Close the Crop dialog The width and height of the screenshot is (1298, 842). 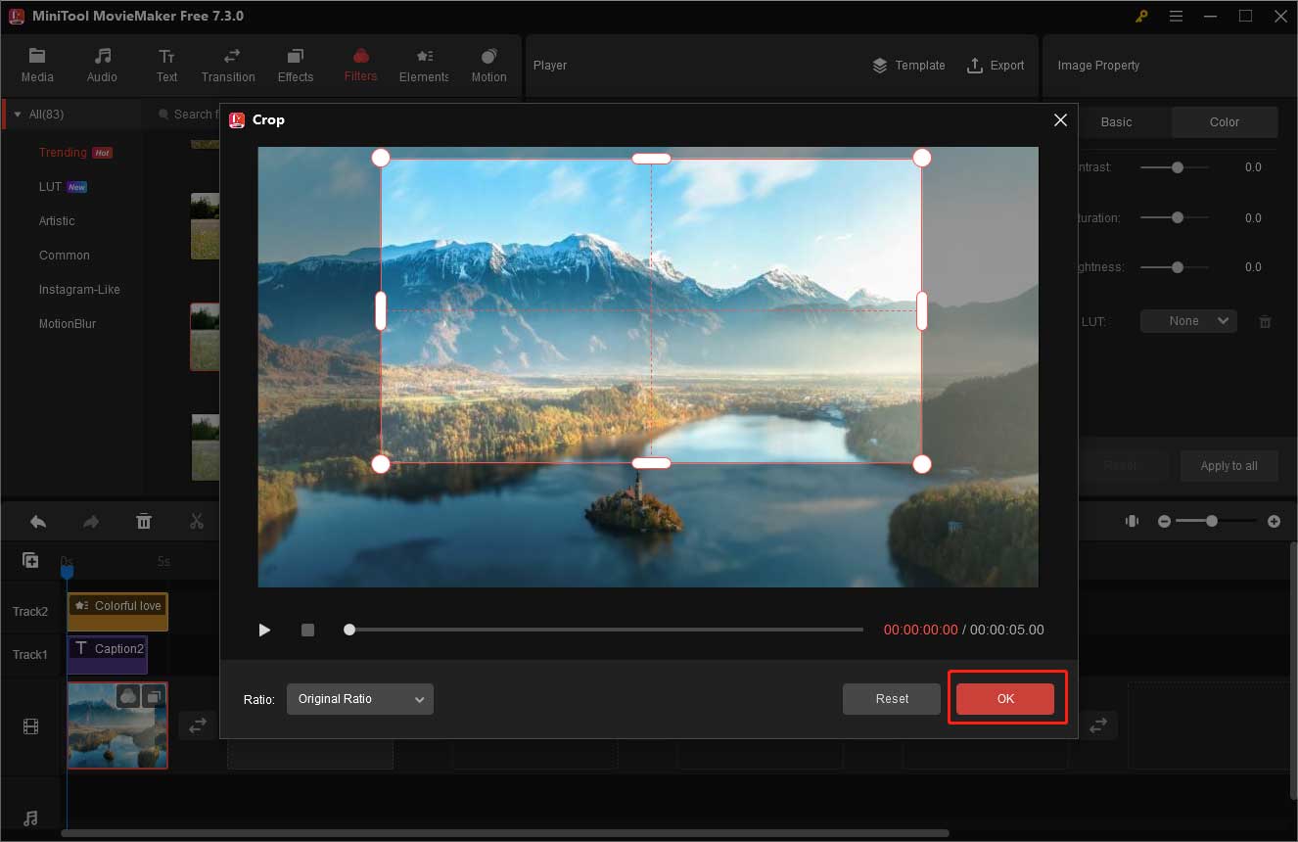[1060, 120]
